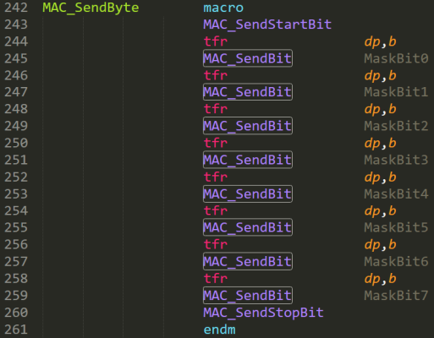Click dp,b operand on line 250
434x338 pixels.
[x=380, y=144]
